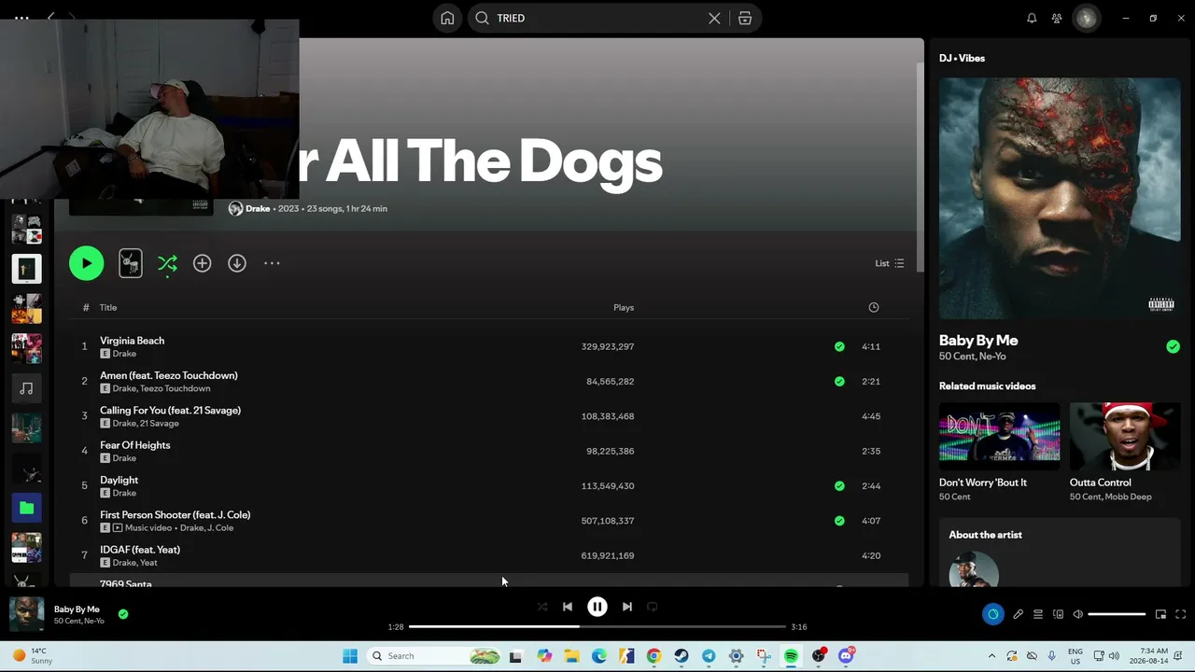Skip to next track

coord(627,607)
